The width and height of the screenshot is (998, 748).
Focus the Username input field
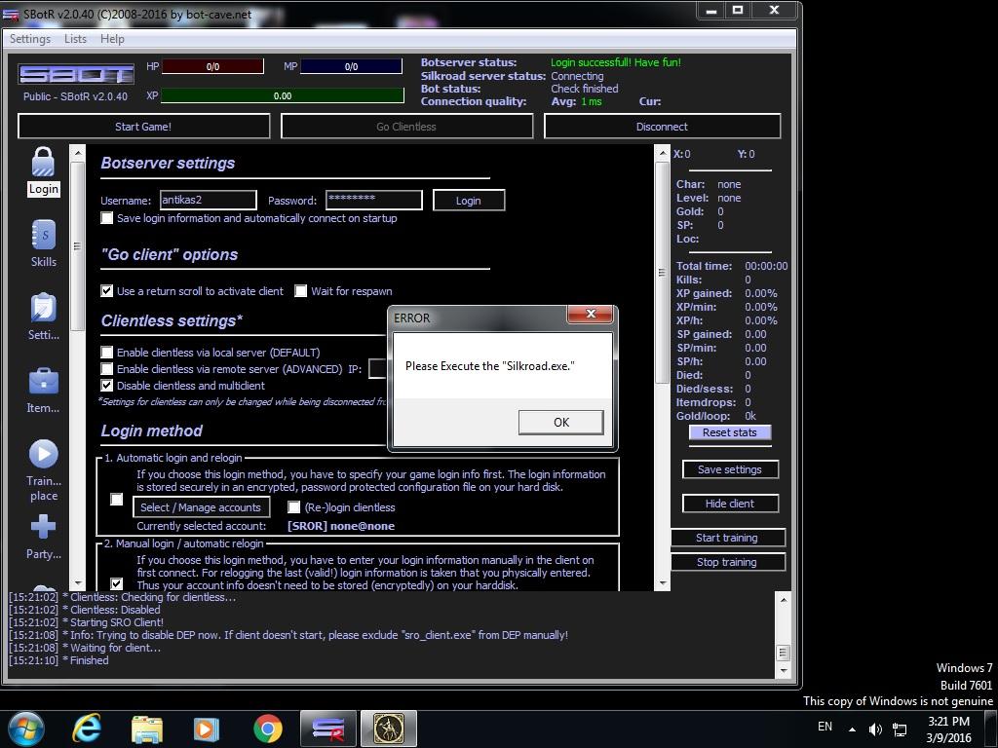[209, 200]
